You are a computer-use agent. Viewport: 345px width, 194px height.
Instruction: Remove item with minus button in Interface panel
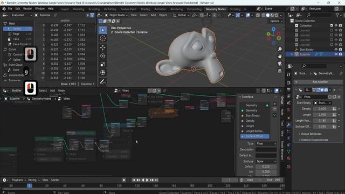click(x=274, y=109)
